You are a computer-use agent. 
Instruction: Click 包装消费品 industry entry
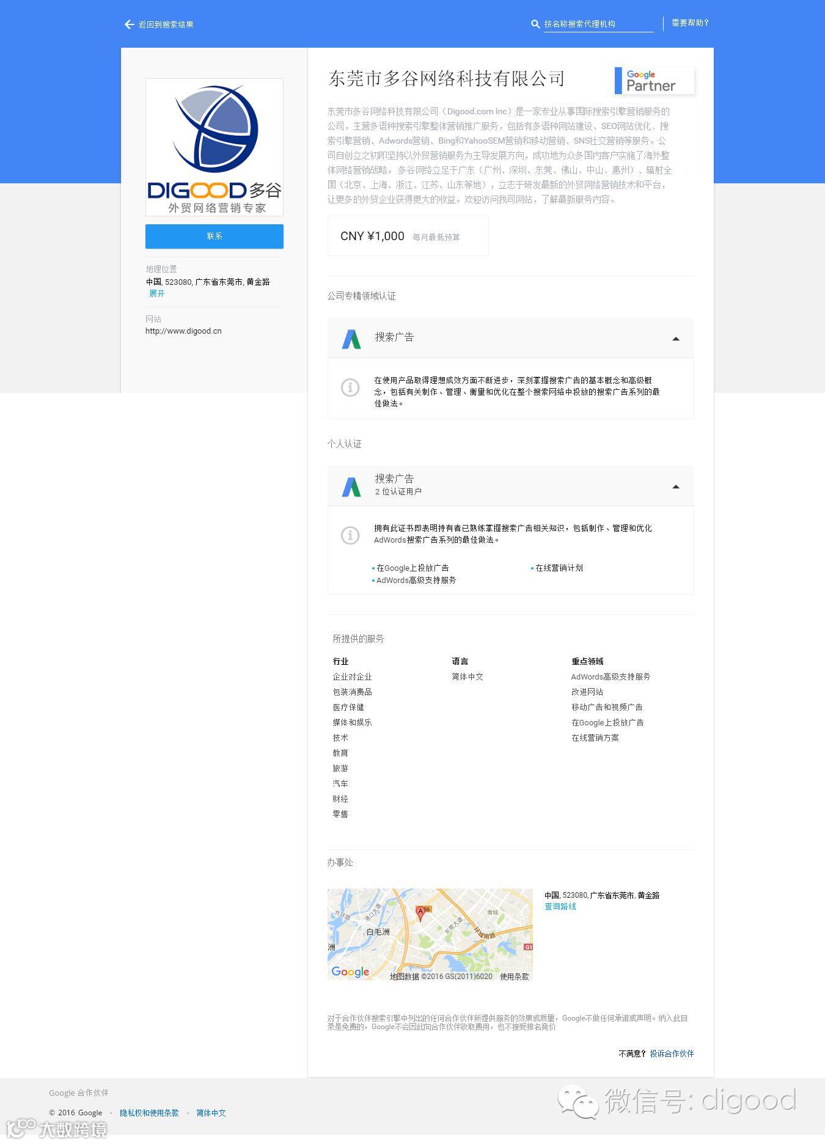click(x=352, y=692)
